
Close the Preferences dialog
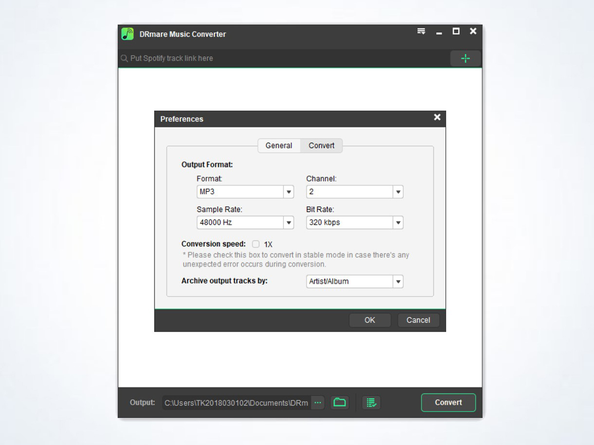437,117
